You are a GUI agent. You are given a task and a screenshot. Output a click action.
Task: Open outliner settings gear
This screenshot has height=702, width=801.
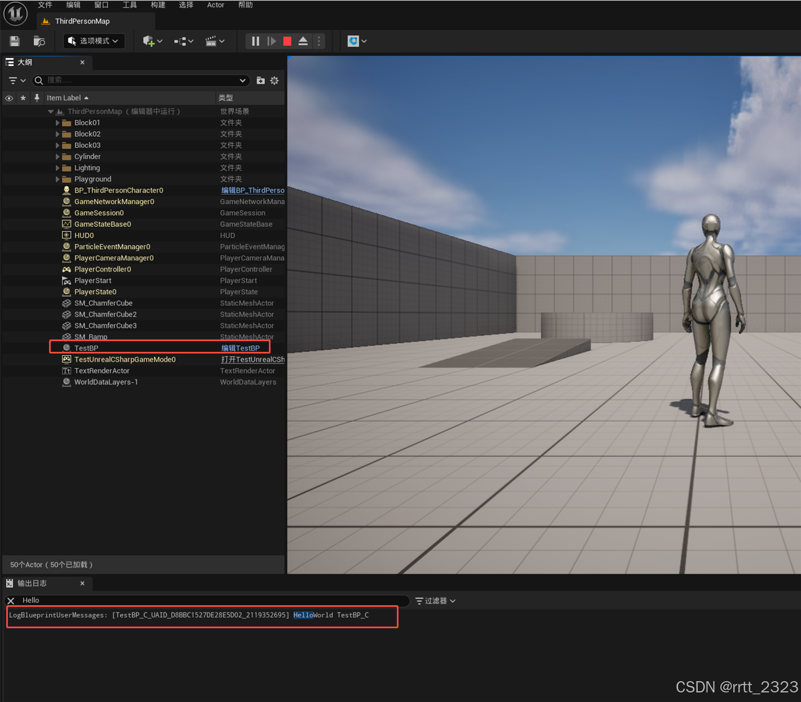point(275,81)
